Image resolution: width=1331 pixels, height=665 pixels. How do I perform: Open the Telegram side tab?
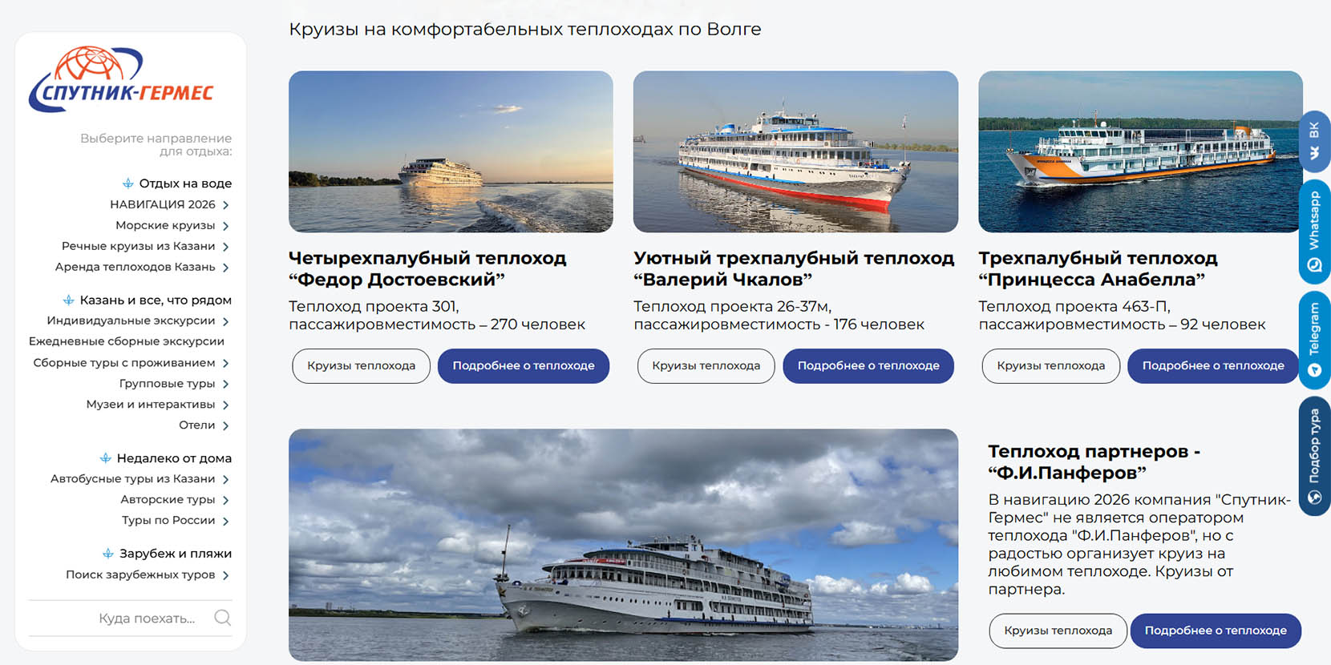point(1315,341)
